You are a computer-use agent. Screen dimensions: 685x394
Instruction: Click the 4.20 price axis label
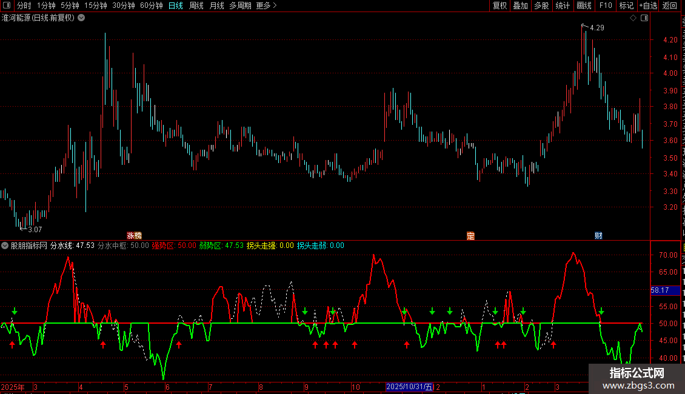point(670,40)
